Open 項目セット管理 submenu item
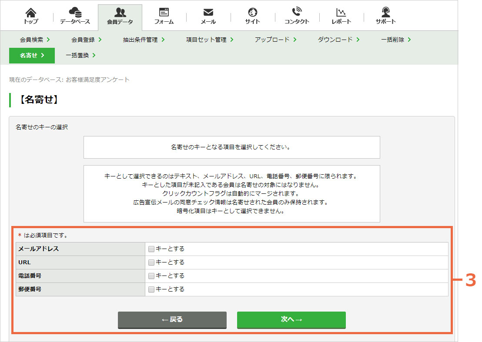The height and width of the screenshot is (342, 482). (x=210, y=40)
